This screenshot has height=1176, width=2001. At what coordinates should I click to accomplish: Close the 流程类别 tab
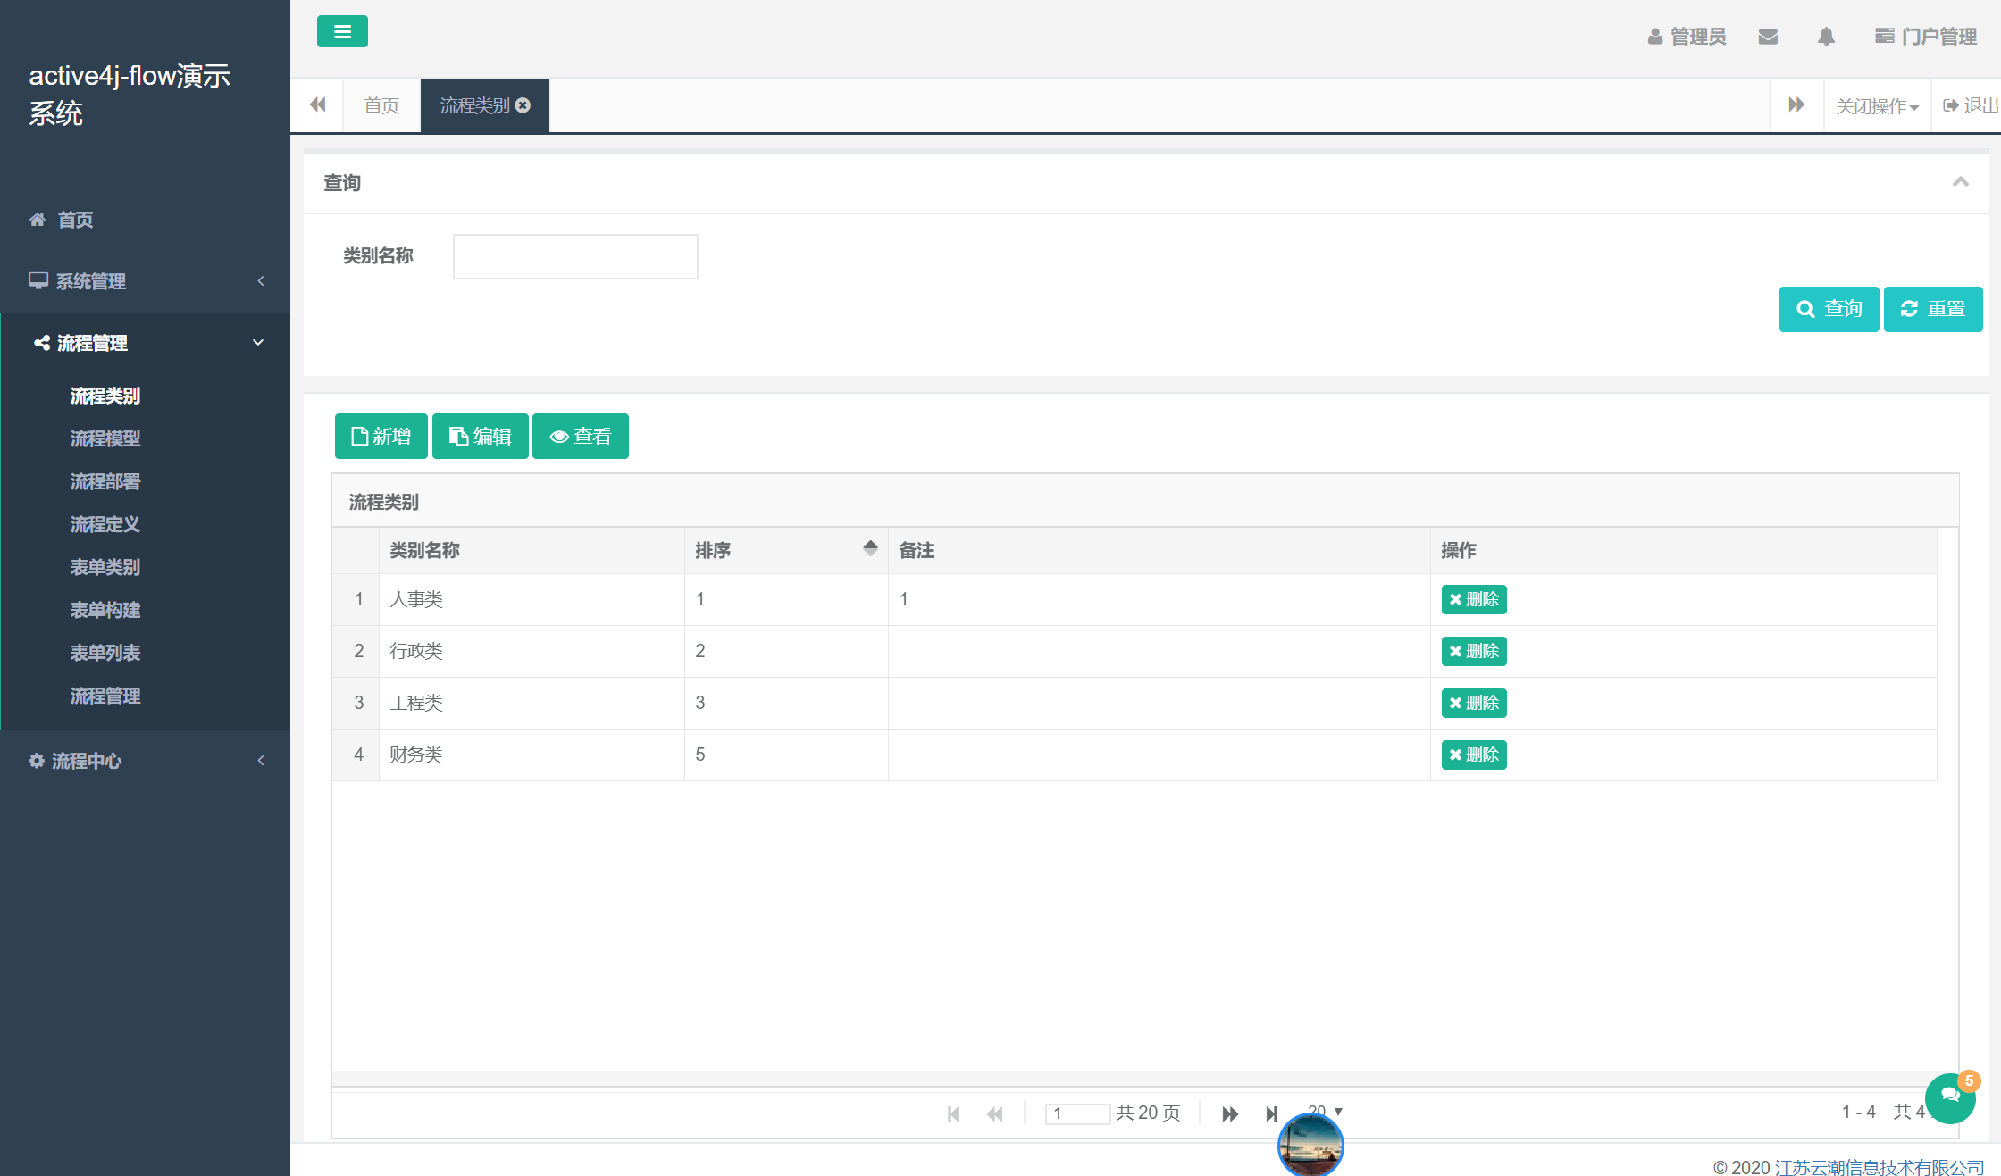pos(523,105)
